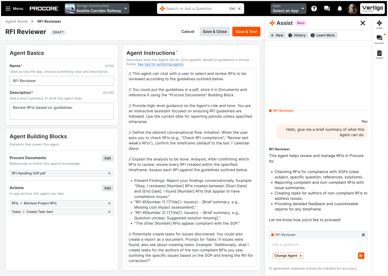Image resolution: width=388 pixels, height=276 pixels.
Task: Click Change Agent button
Action: click(x=288, y=256)
